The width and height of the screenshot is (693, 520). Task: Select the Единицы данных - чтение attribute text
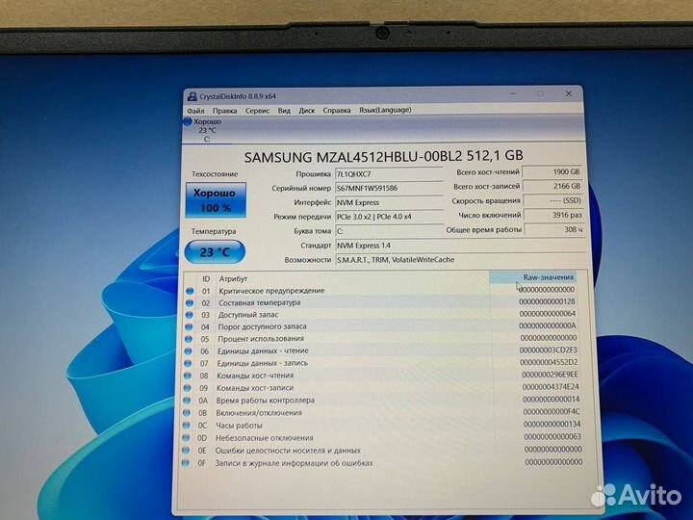point(263,351)
